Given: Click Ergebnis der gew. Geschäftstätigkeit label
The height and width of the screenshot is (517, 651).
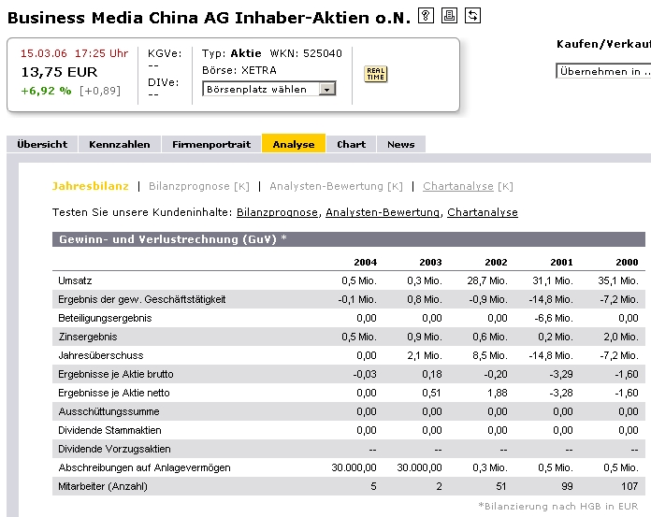Looking at the screenshot, I should (x=142, y=299).
